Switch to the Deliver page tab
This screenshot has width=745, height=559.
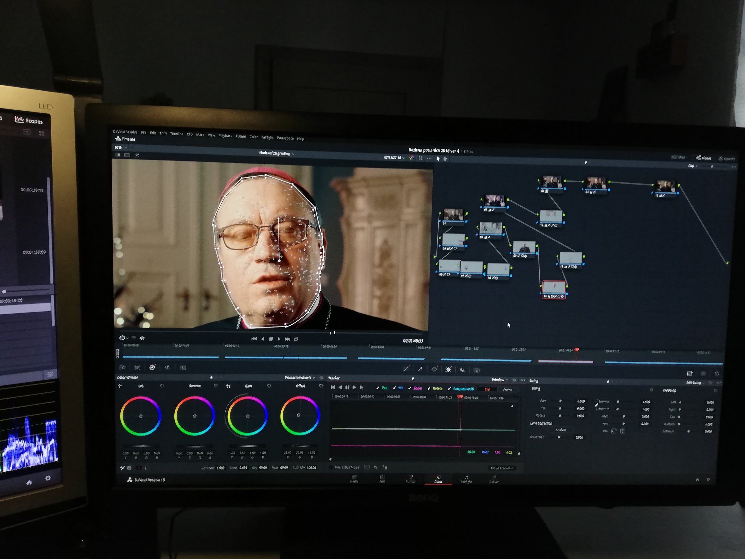494,479
